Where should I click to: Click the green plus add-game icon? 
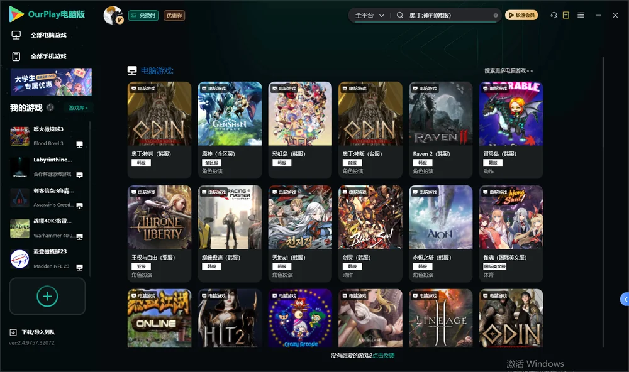tap(47, 296)
